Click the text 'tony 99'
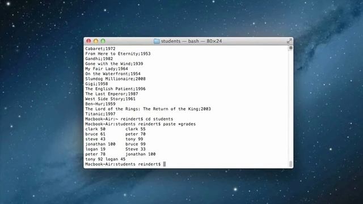363x204 pixels. [134, 139]
